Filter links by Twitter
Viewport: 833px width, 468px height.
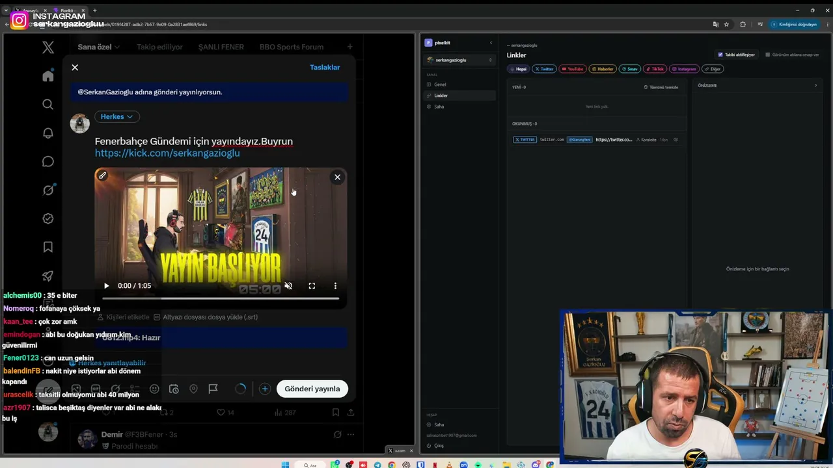click(x=544, y=69)
